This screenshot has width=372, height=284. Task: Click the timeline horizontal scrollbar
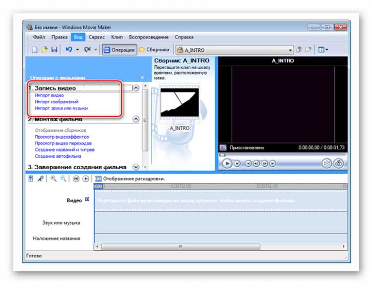[181, 246]
